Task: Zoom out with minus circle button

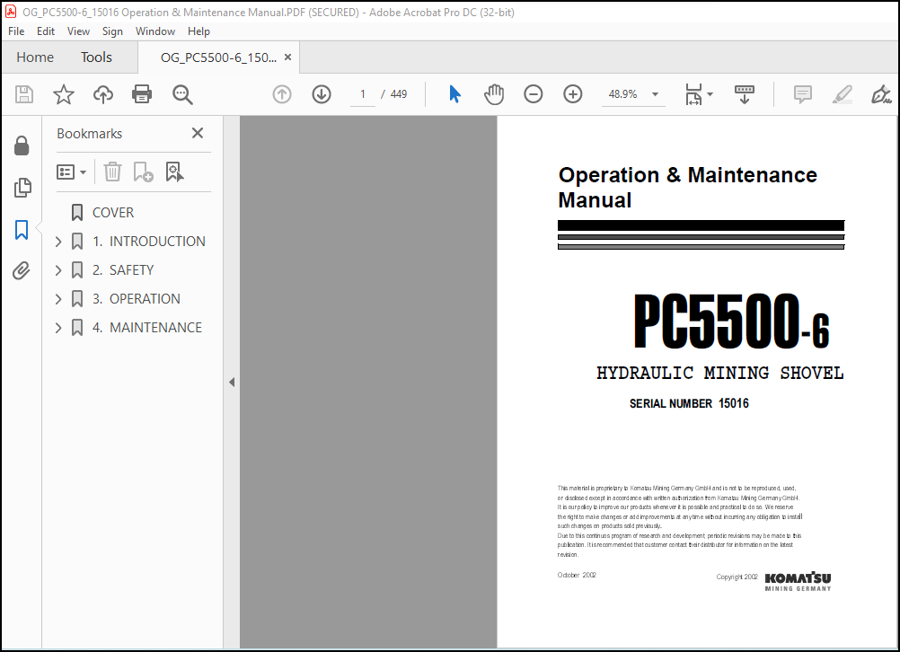Action: pyautogui.click(x=534, y=94)
